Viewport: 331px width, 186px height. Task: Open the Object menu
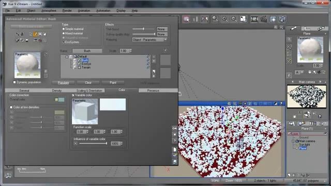click(31, 10)
